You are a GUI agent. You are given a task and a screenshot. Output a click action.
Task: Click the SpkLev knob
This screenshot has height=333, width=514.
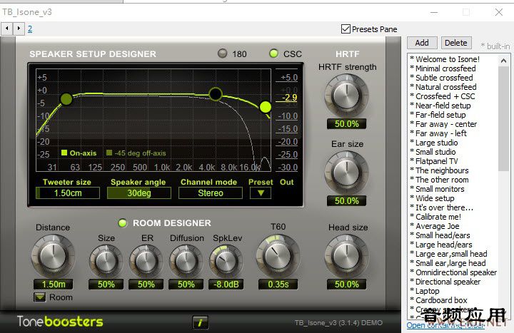[x=226, y=261]
